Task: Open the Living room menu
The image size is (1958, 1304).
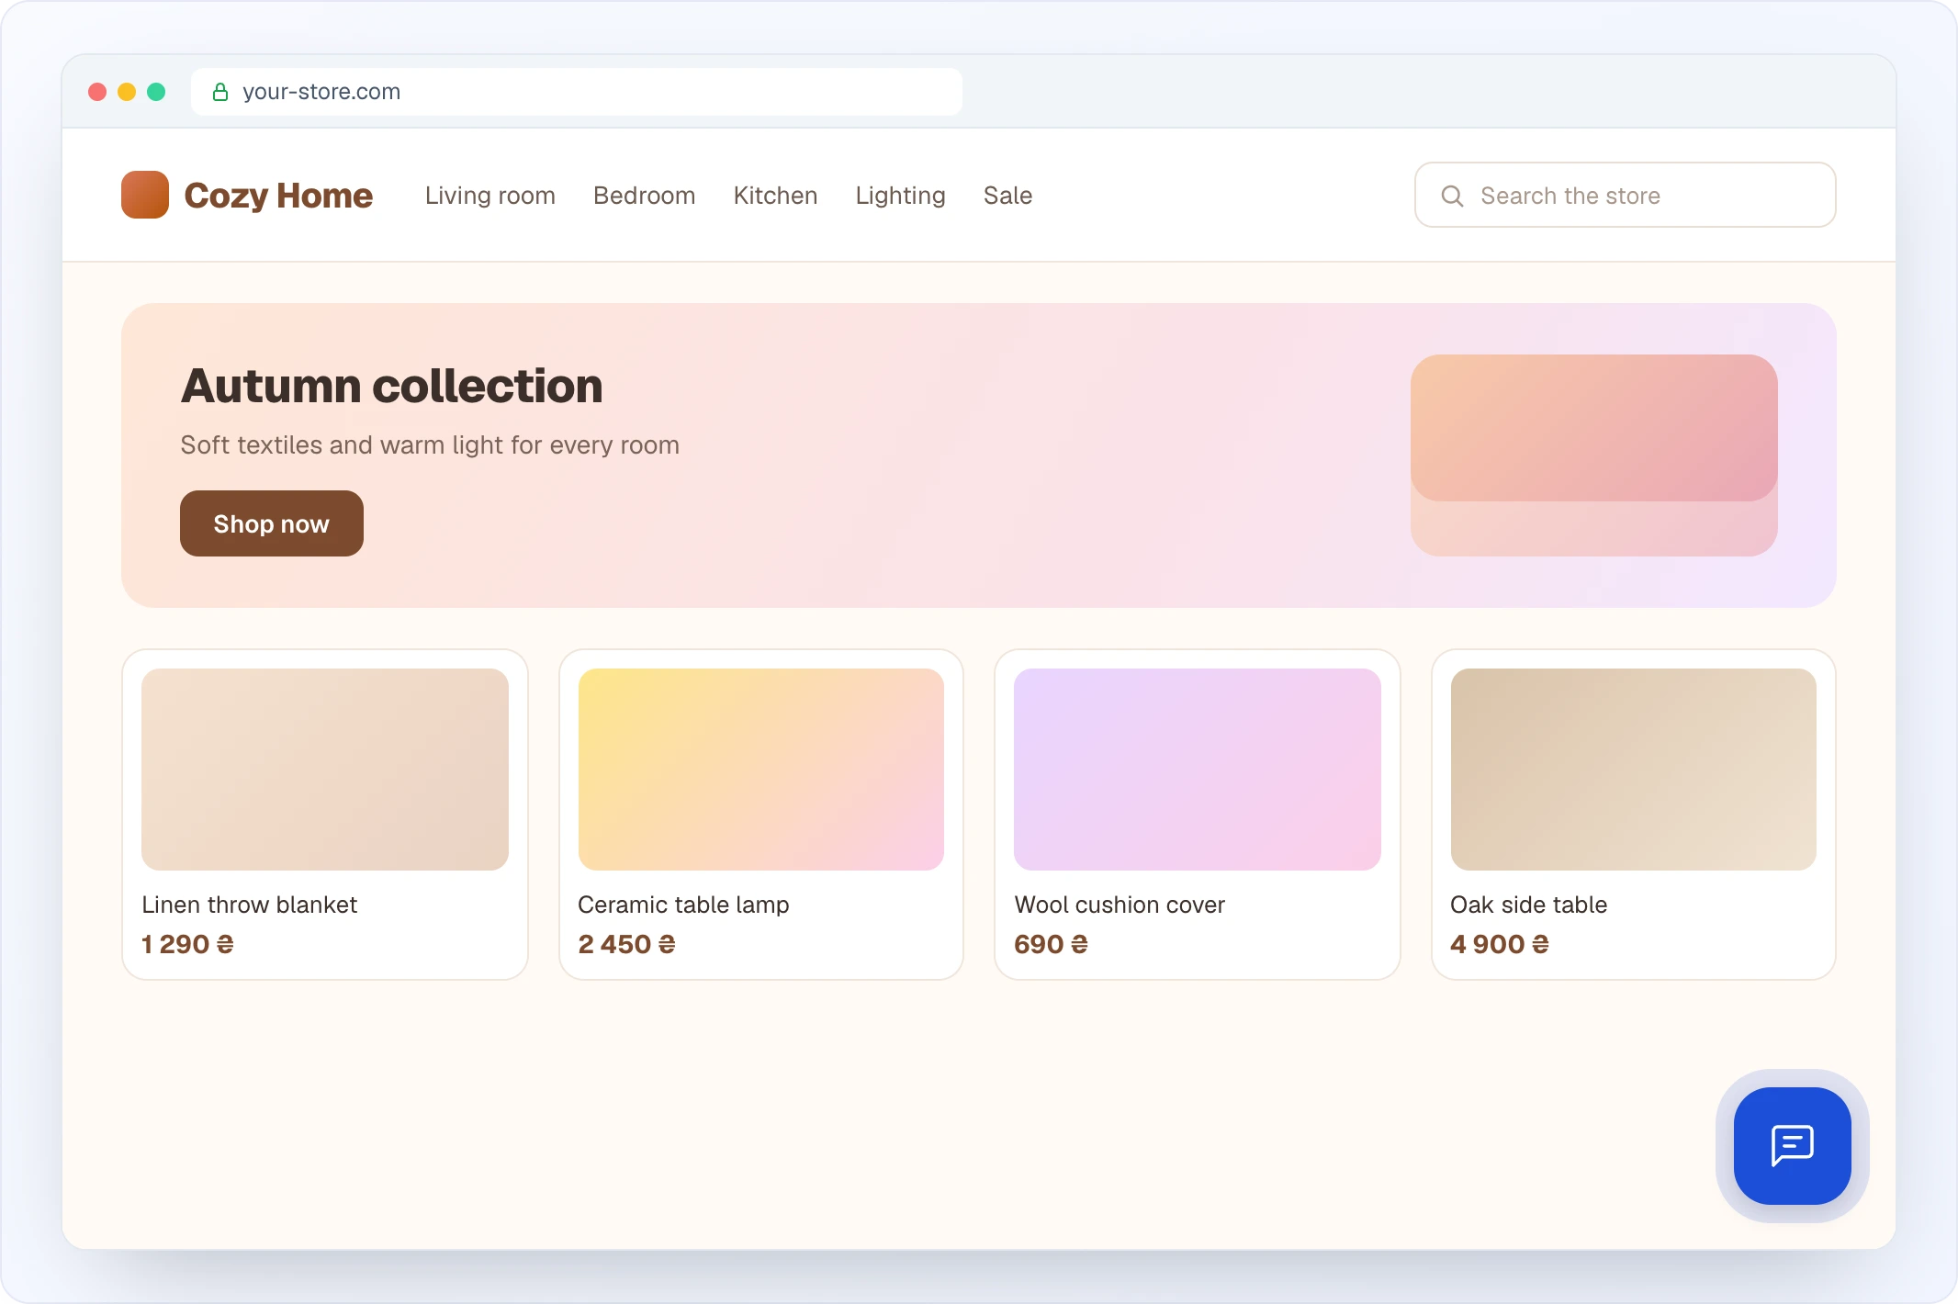Action: point(490,196)
